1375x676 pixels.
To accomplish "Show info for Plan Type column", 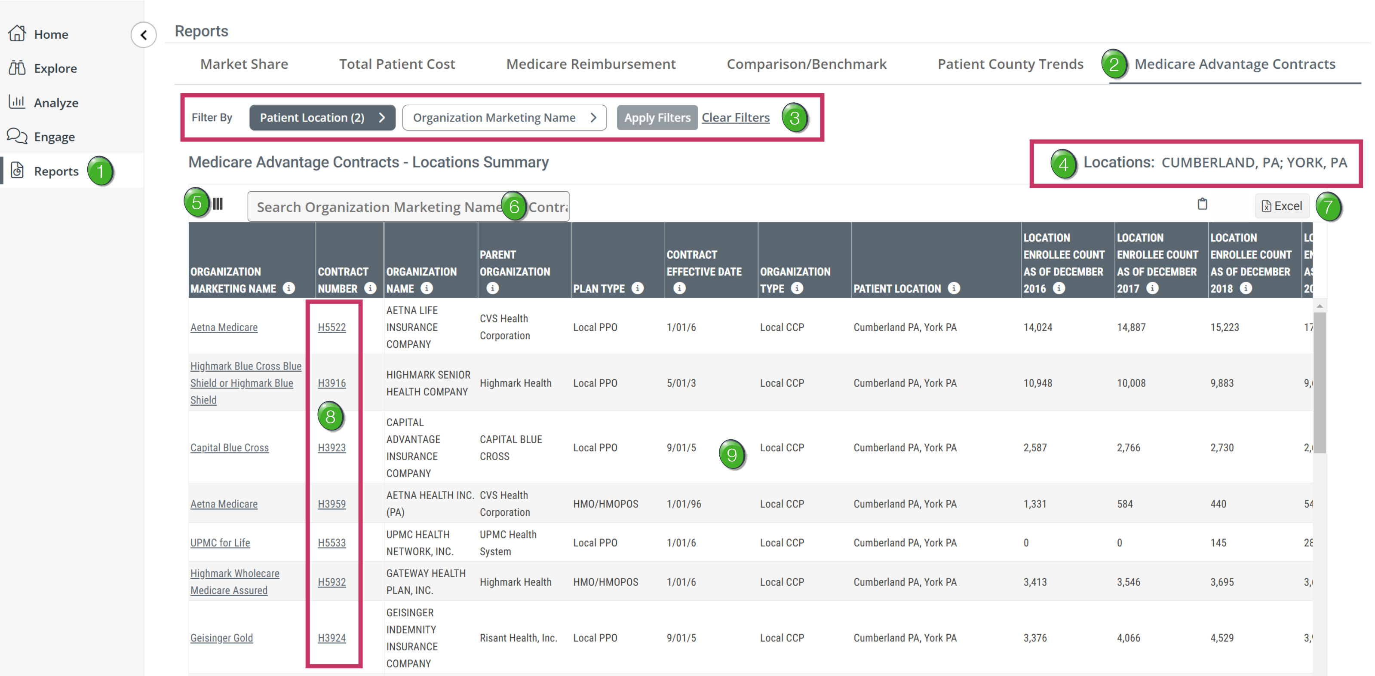I will pos(637,288).
